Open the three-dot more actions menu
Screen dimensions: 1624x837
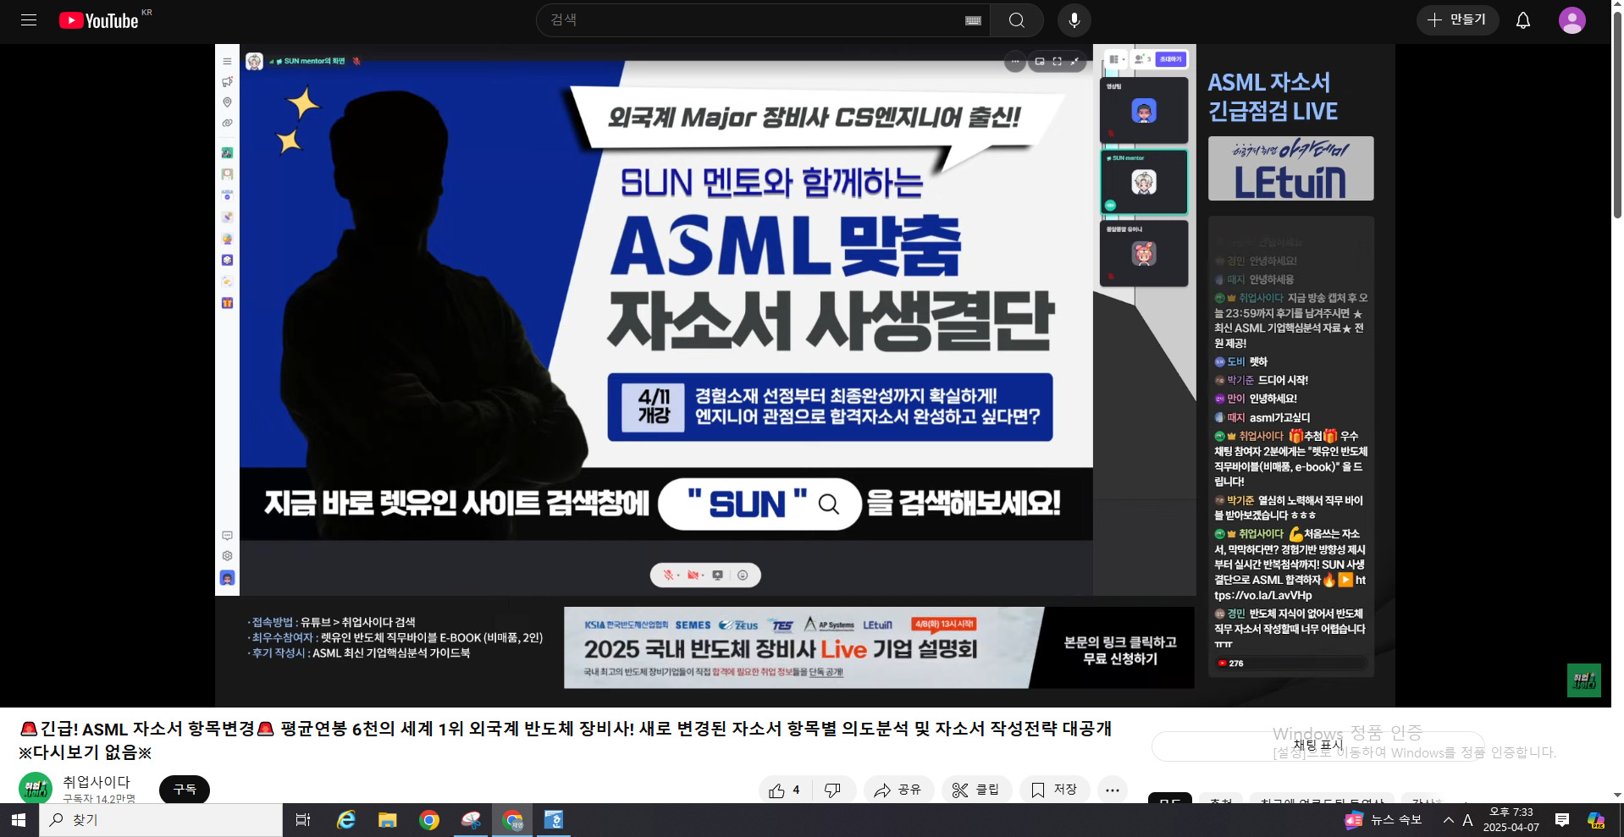click(1112, 790)
